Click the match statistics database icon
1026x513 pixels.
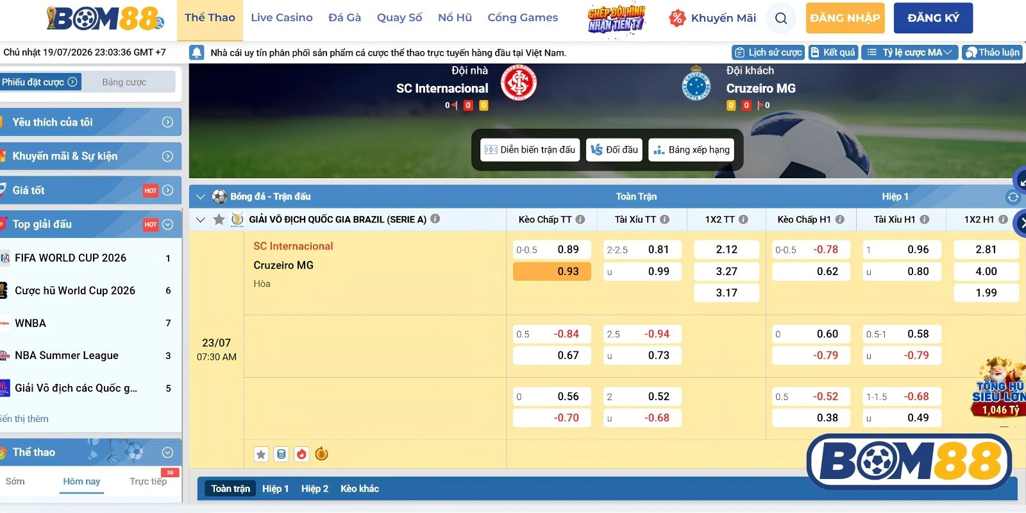point(281,454)
